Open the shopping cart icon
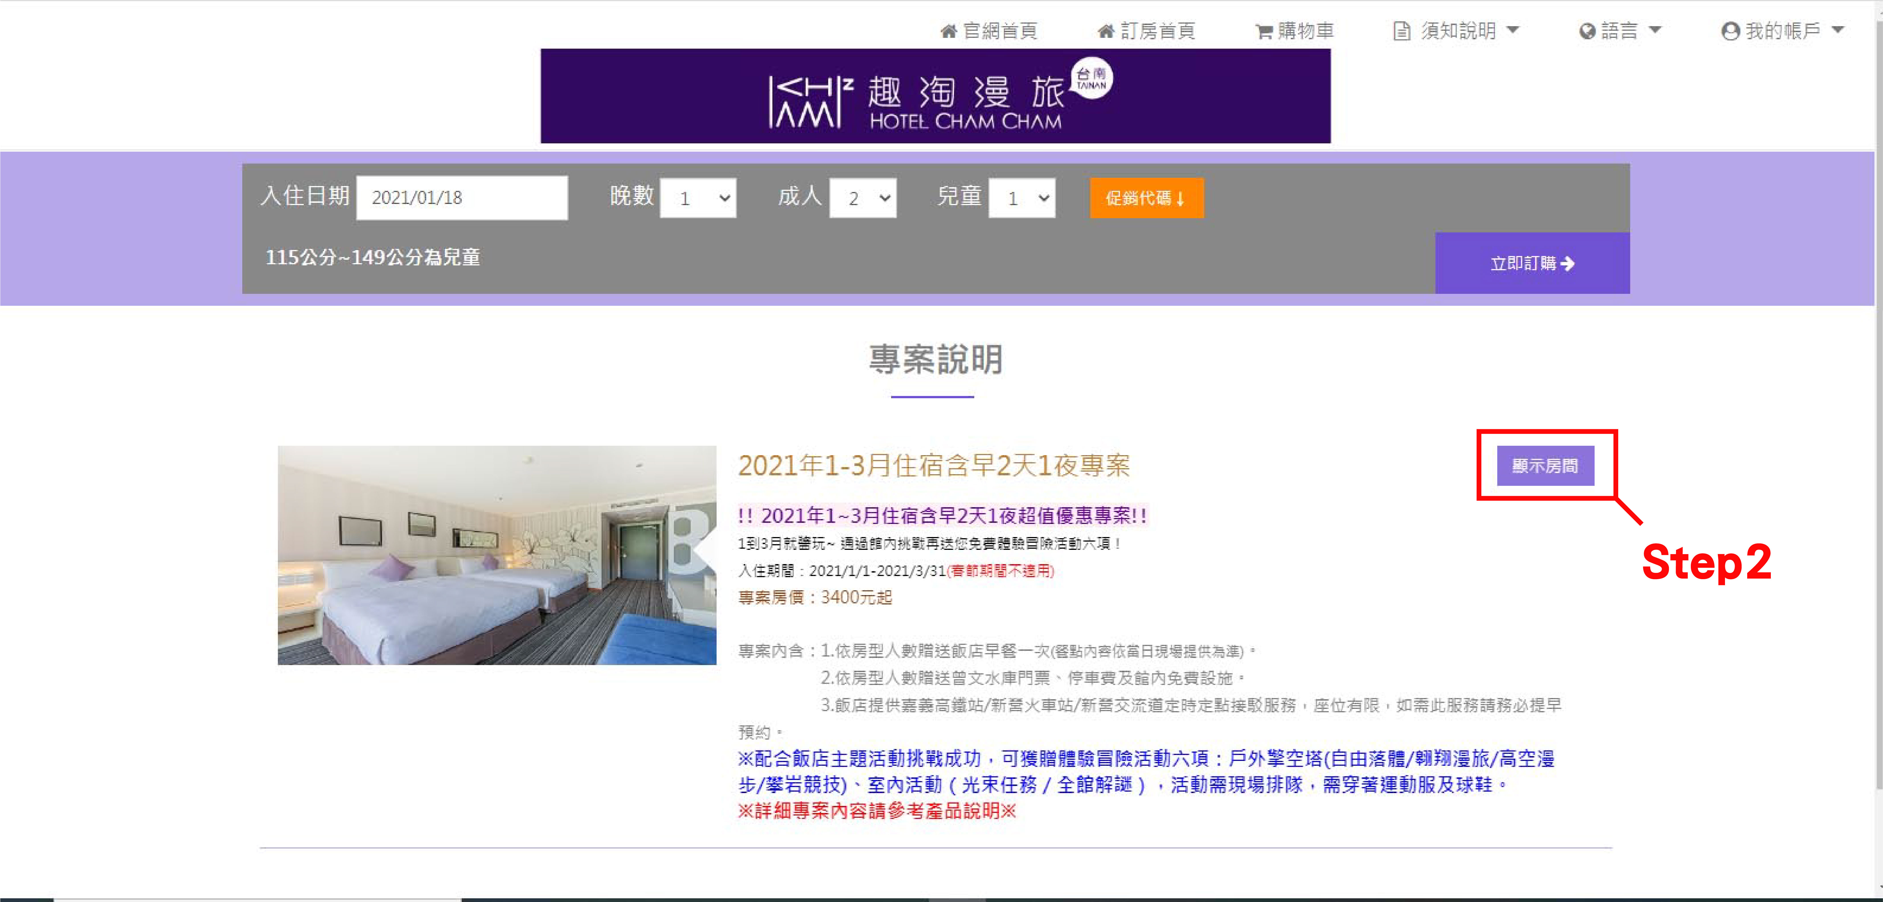 [1264, 31]
